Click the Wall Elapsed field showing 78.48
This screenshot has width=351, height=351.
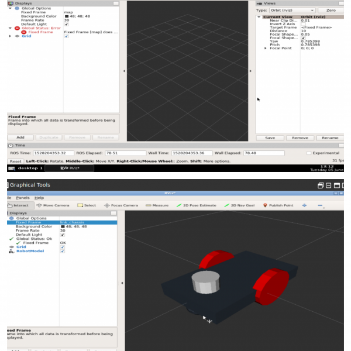click(x=264, y=153)
